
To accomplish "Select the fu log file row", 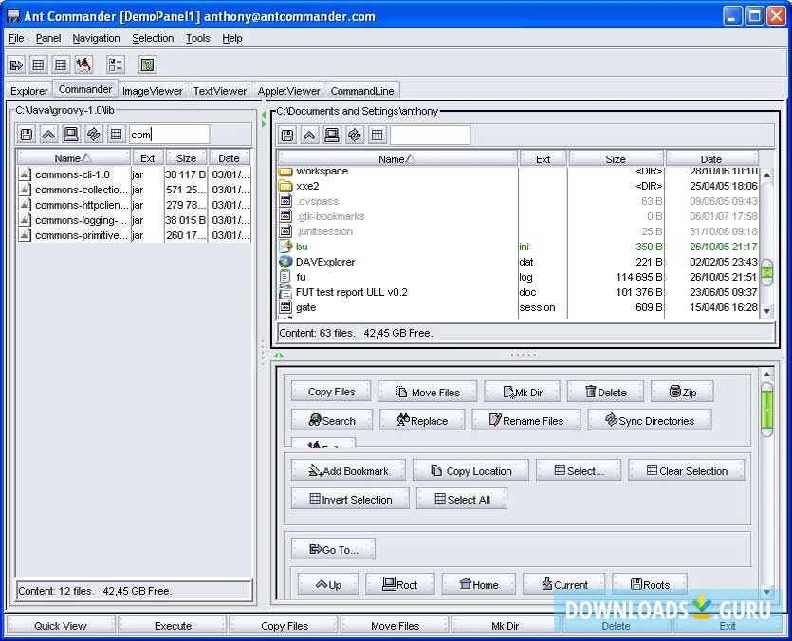I will point(518,277).
